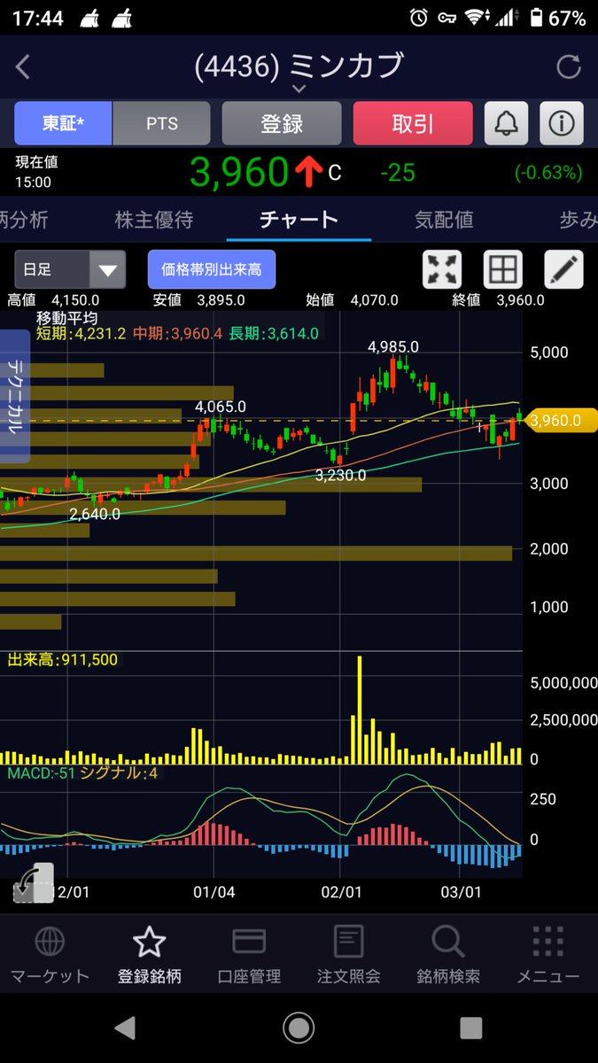Tap the 現在値 15:00 timestamp
The width and height of the screenshot is (598, 1063).
tap(36, 172)
